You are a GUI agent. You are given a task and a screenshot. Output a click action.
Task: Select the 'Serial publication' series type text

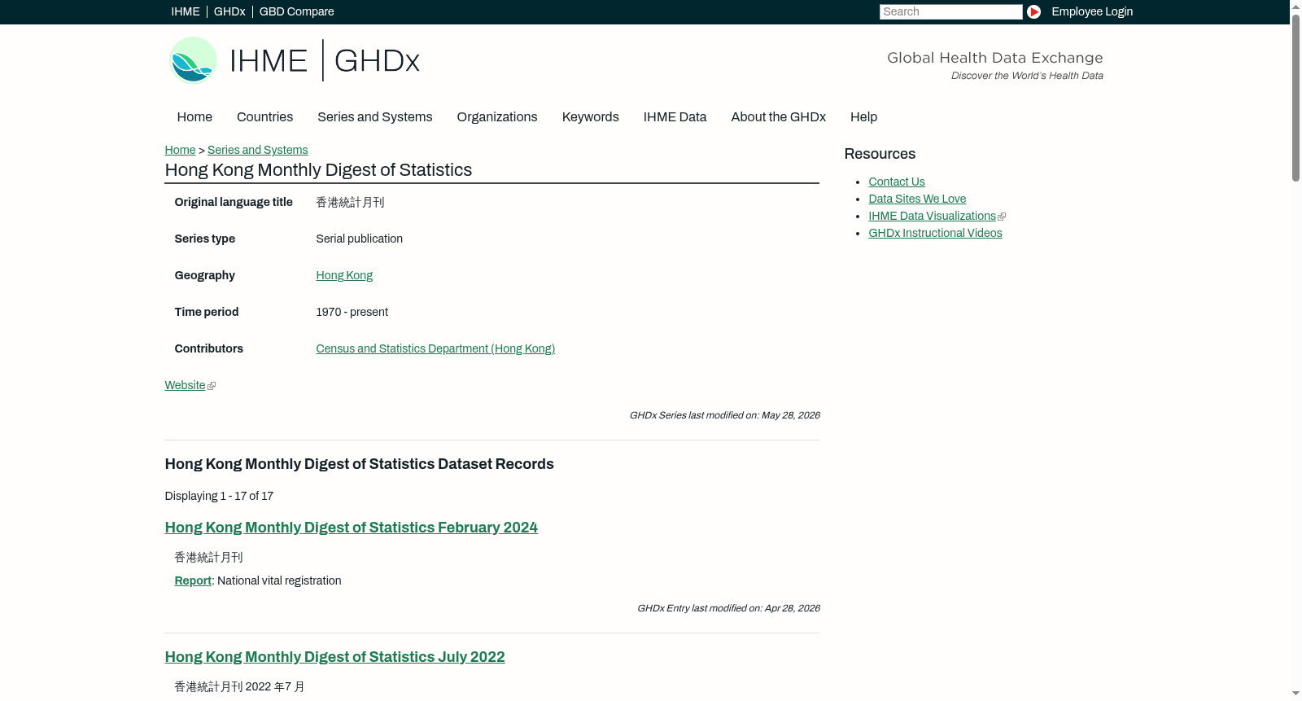tap(359, 239)
